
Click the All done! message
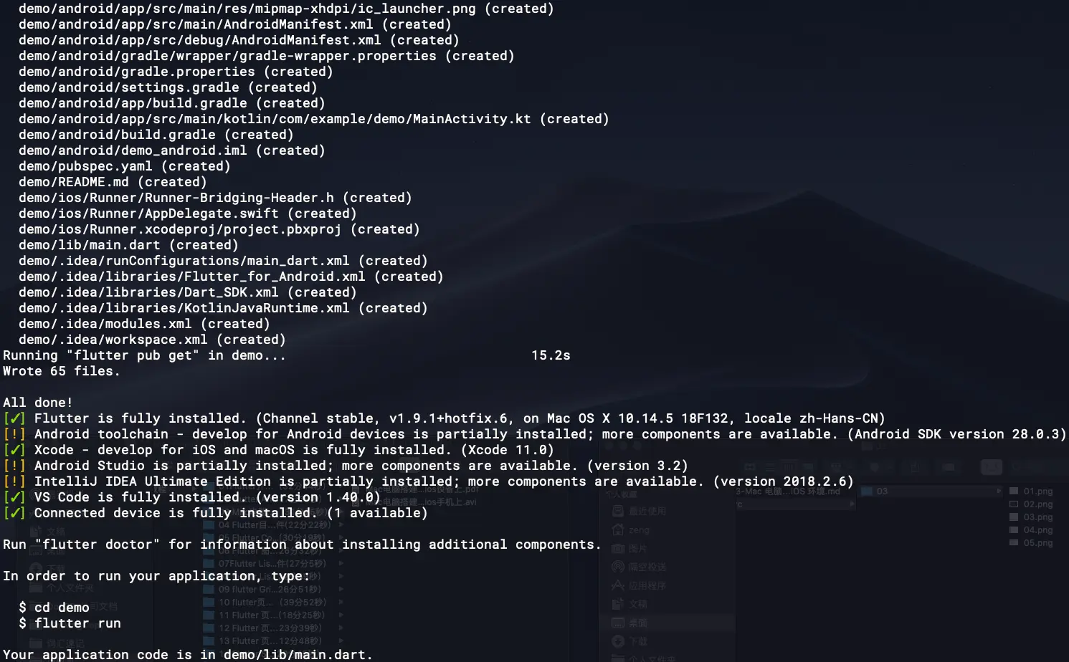coord(38,403)
